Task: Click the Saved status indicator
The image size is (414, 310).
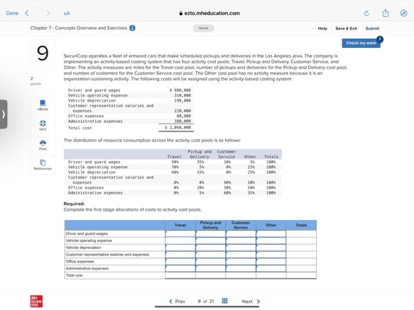Action: pos(203,28)
